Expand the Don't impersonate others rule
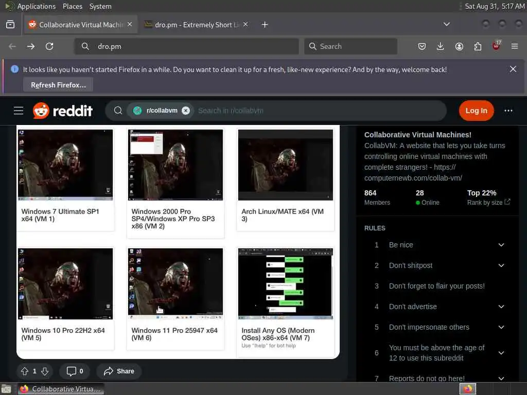 [x=501, y=327]
